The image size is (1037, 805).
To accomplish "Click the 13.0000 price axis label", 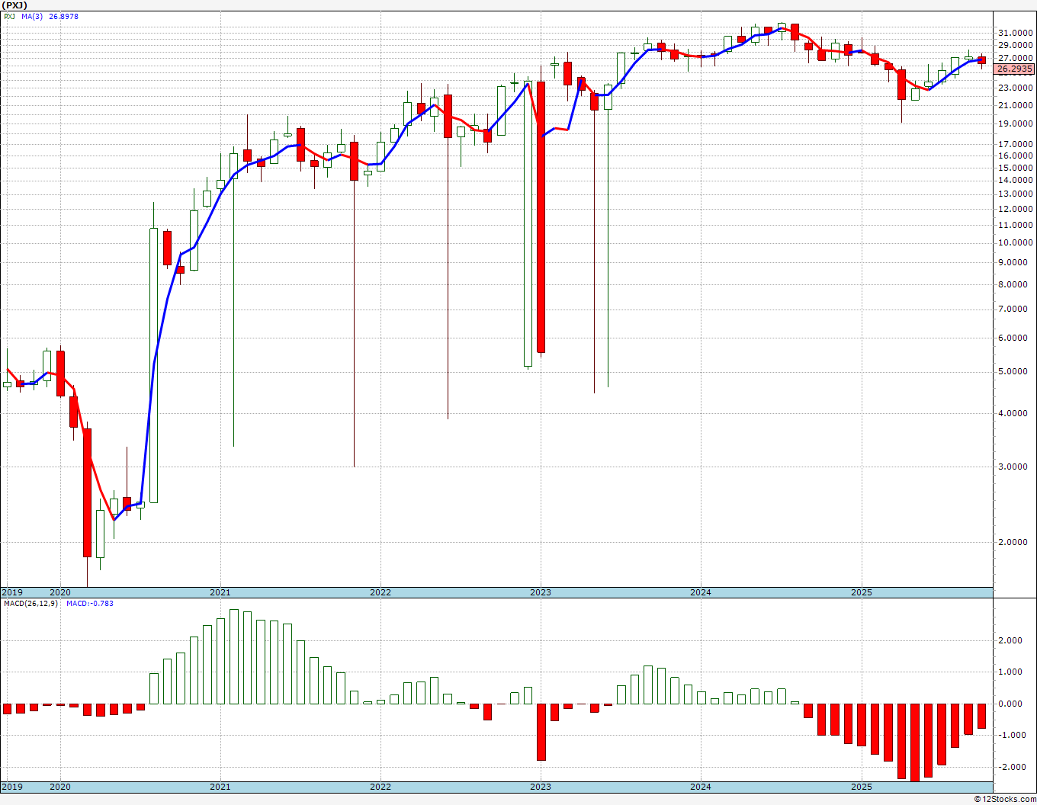I will 1015,194.
